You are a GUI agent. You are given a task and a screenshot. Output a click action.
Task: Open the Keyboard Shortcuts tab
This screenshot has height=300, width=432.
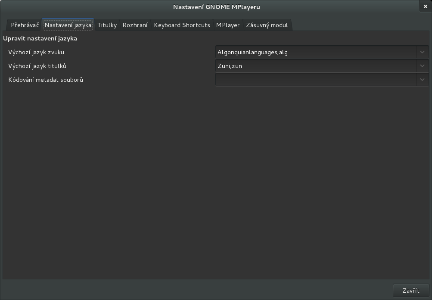point(182,25)
